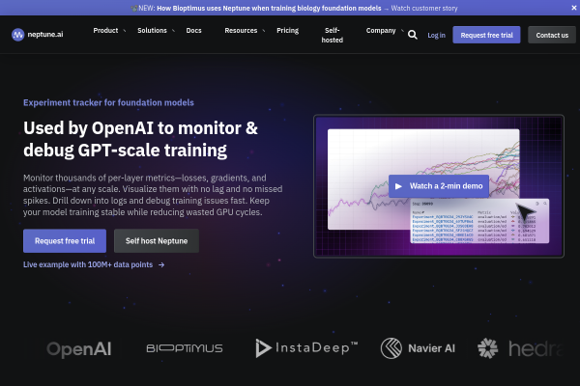Expand the Solutions dropdown menu
The width and height of the screenshot is (580, 386).
[x=156, y=31]
